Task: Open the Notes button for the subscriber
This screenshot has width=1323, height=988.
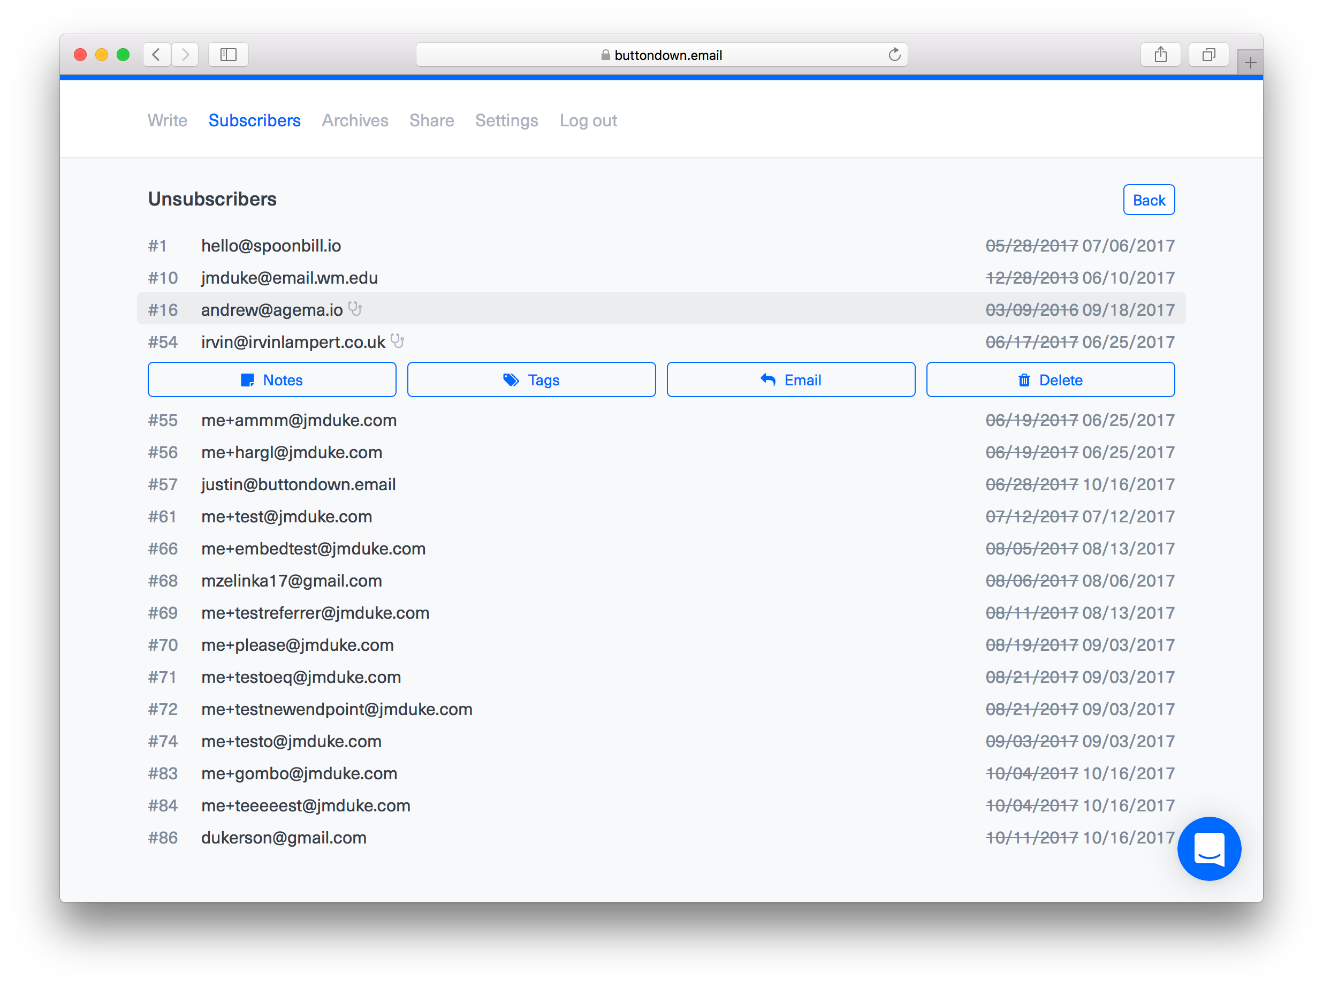Action: coord(272,380)
